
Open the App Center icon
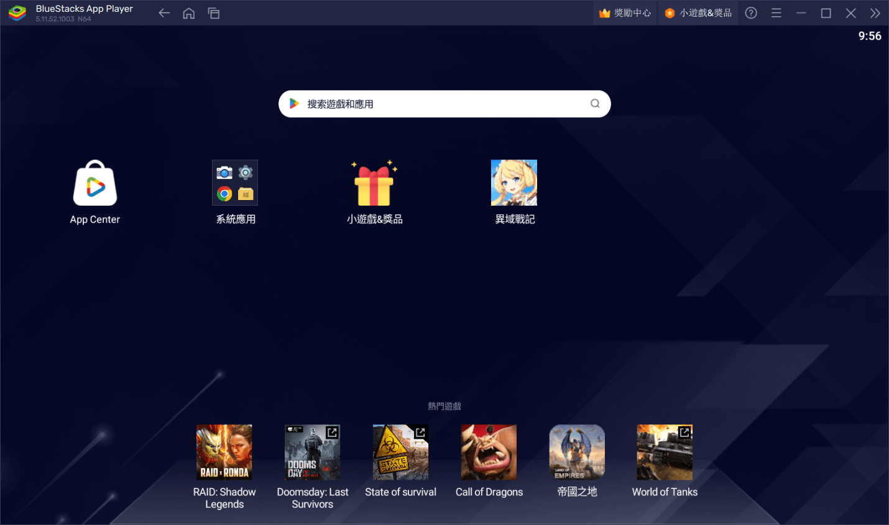click(x=95, y=183)
